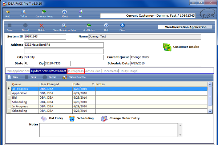Click the table scrollbar thumb
Viewport: 218px width, 145px height.
tap(210, 96)
